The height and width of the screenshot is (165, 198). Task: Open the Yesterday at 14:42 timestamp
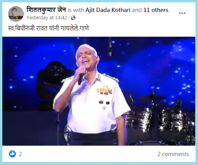pos(47,18)
